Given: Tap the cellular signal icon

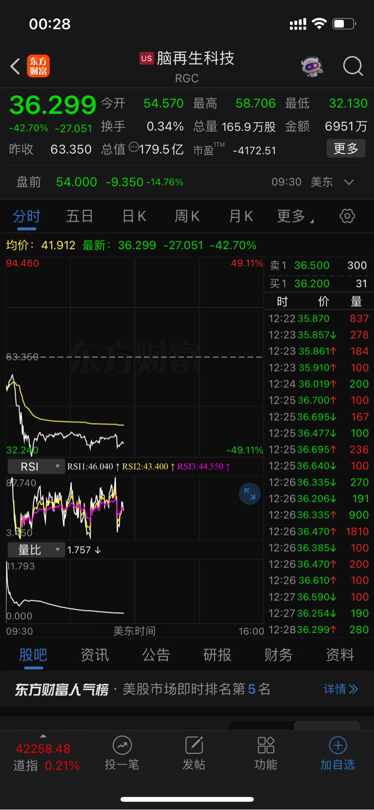Looking at the screenshot, I should [x=298, y=24].
